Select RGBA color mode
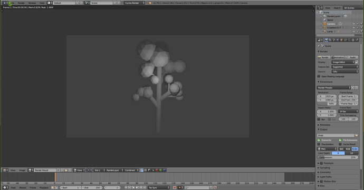The width and height of the screenshot is (364, 190). [x=355, y=149]
